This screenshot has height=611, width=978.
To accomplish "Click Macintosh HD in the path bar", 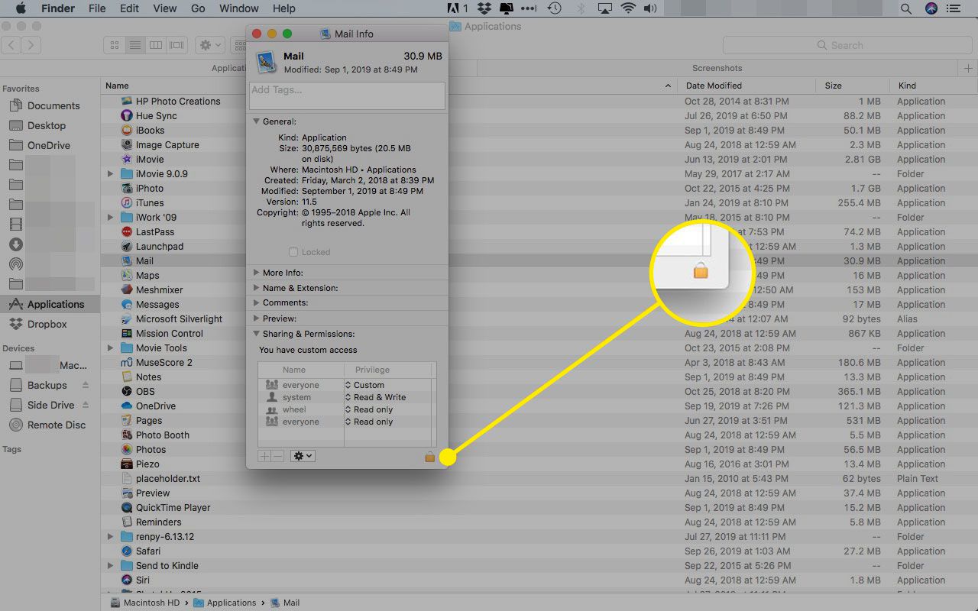I will [x=145, y=603].
